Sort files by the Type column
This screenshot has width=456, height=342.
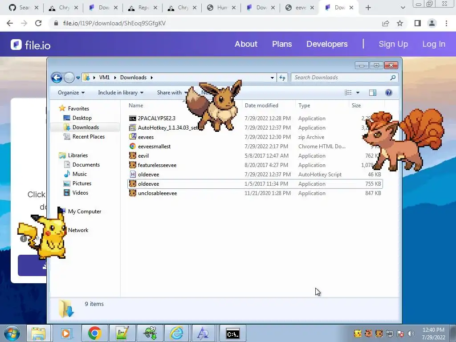click(304, 105)
